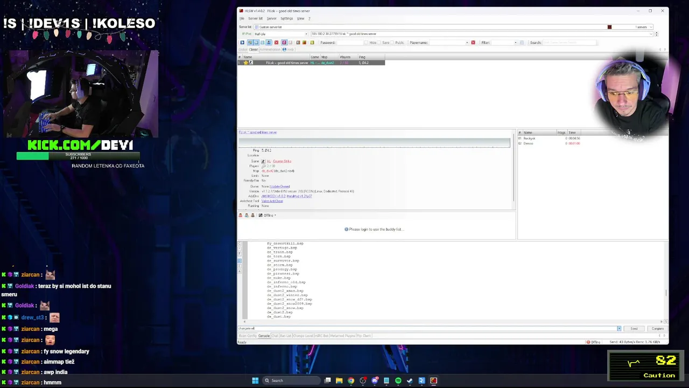Toggle the Save password checkbox

click(x=379, y=43)
